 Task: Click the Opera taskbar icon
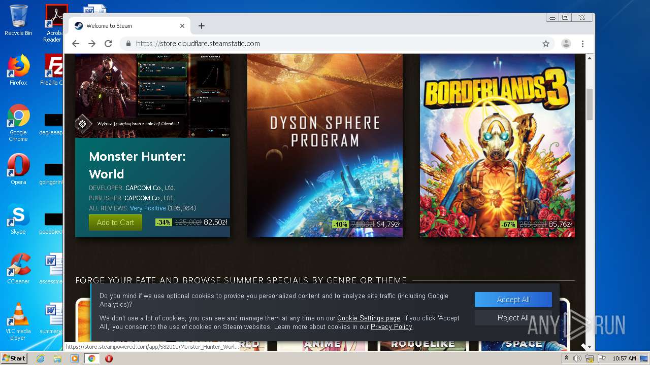pos(109,358)
